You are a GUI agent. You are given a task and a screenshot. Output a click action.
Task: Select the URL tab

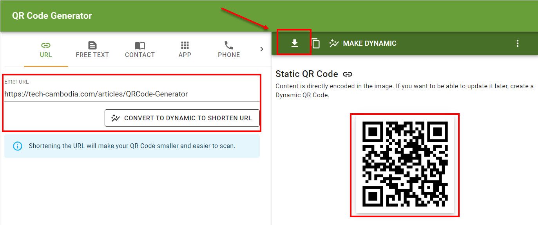[x=46, y=50]
